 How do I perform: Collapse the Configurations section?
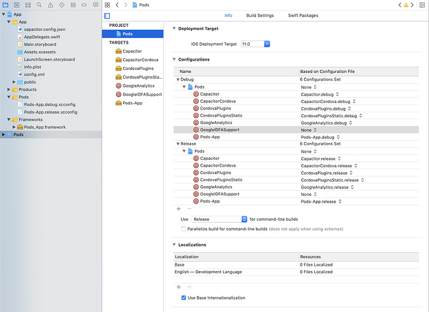point(174,59)
